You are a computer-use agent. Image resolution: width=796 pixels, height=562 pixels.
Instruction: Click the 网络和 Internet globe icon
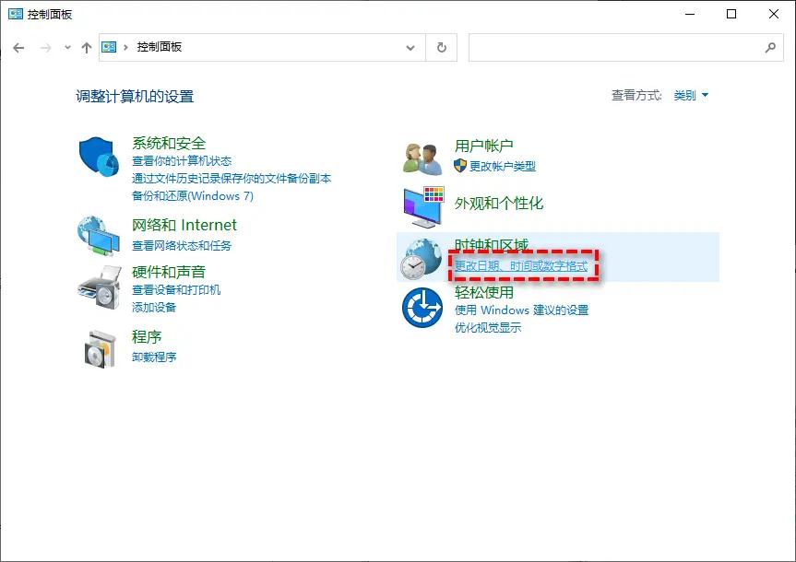(98, 237)
